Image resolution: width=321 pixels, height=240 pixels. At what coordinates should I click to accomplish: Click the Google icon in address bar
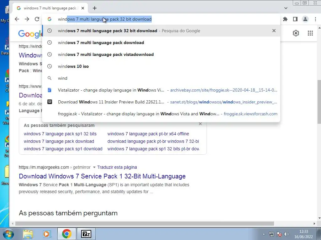pos(49,19)
